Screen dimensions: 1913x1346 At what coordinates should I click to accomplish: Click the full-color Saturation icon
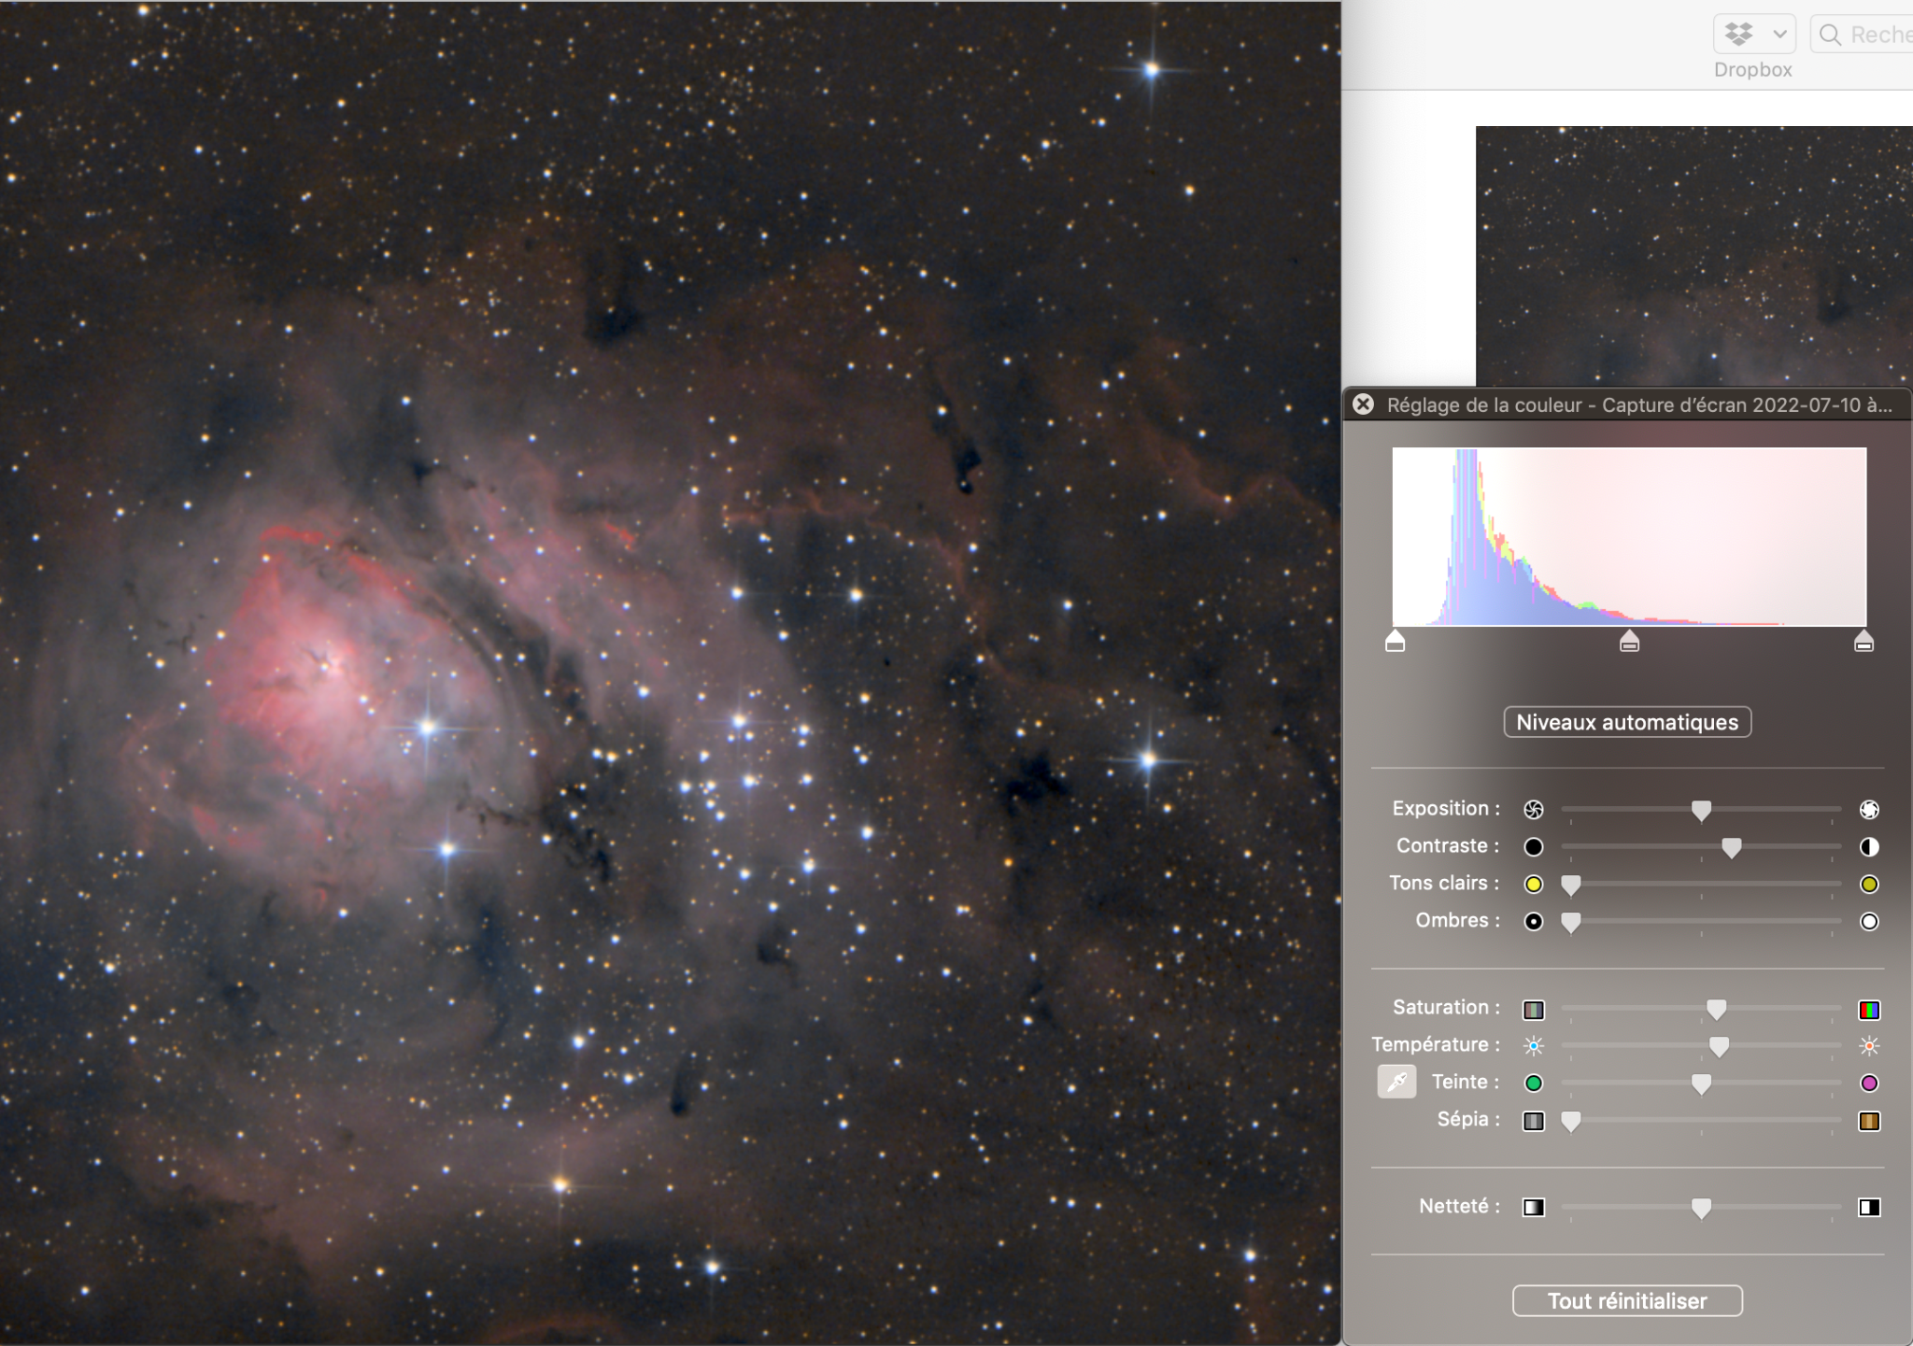[1869, 1010]
